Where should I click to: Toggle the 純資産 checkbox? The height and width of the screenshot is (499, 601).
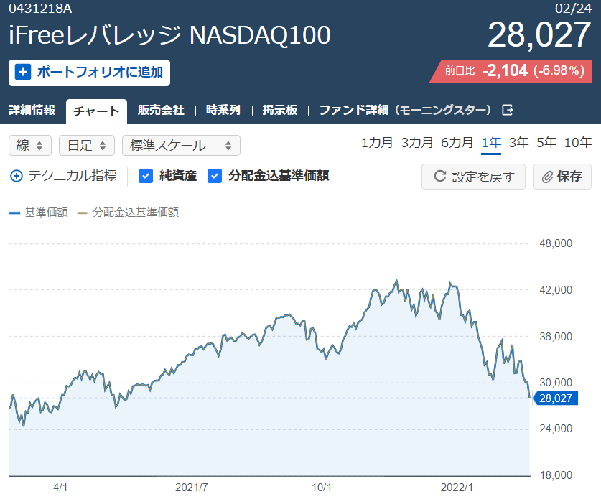click(x=145, y=176)
